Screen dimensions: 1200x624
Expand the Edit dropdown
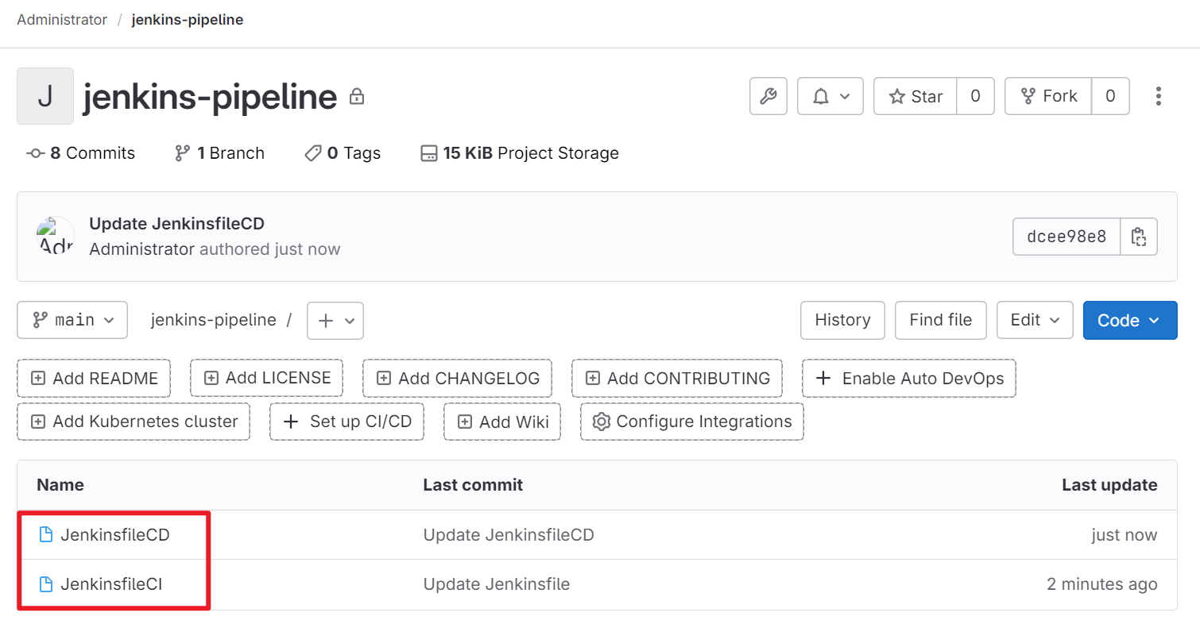point(1035,320)
